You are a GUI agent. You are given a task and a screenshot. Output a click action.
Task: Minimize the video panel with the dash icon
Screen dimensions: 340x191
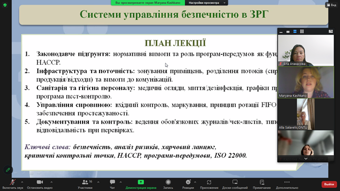[281, 32]
